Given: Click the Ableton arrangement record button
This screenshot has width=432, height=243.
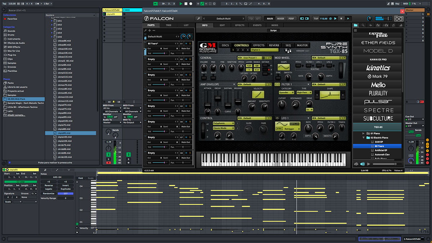Looking at the screenshot, I should coord(190,4).
